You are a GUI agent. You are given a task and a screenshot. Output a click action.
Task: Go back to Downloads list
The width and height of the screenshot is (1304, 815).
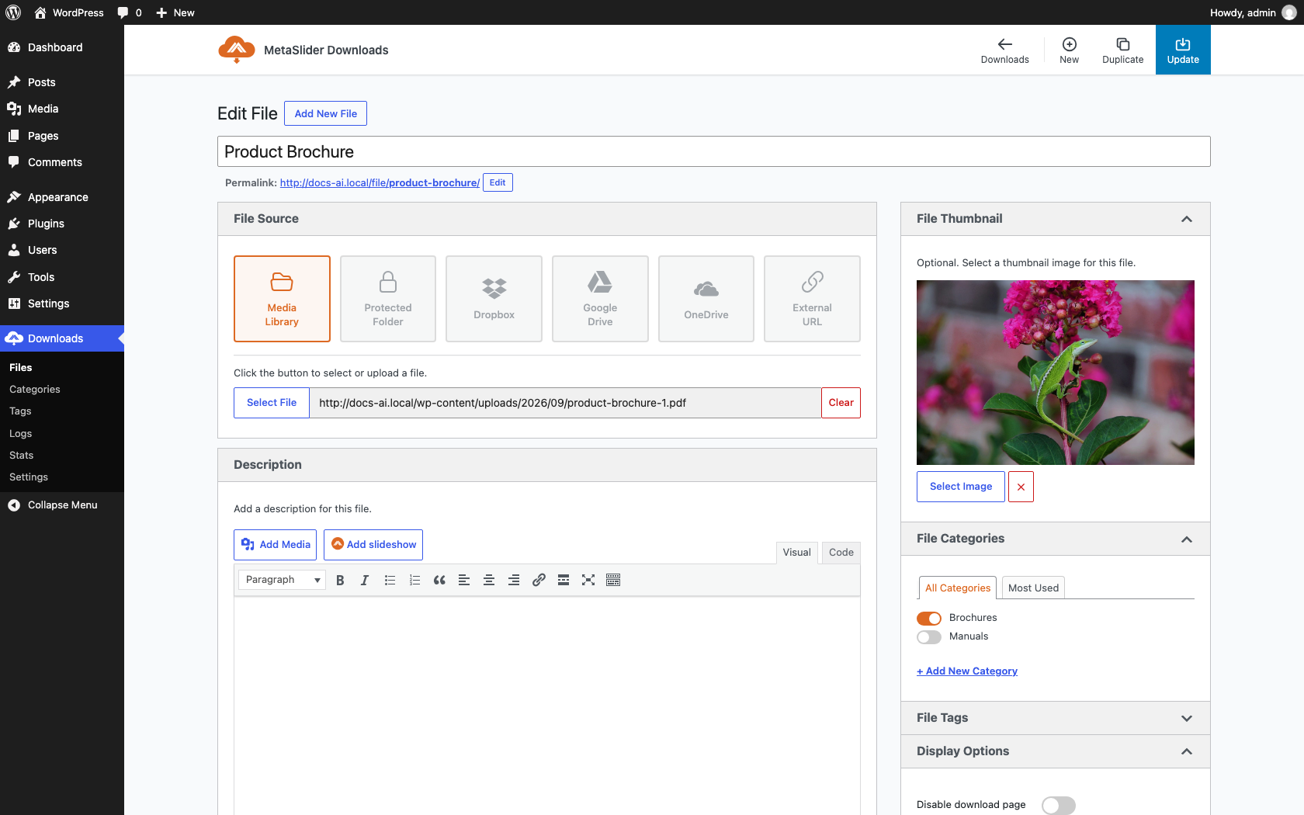[1004, 50]
